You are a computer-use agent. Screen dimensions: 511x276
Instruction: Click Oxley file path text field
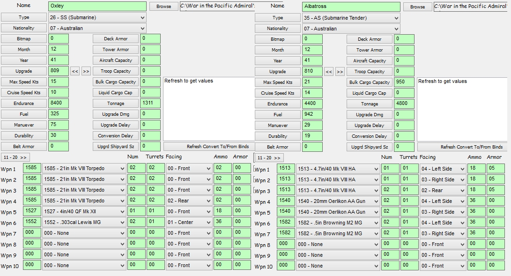pos(217,6)
